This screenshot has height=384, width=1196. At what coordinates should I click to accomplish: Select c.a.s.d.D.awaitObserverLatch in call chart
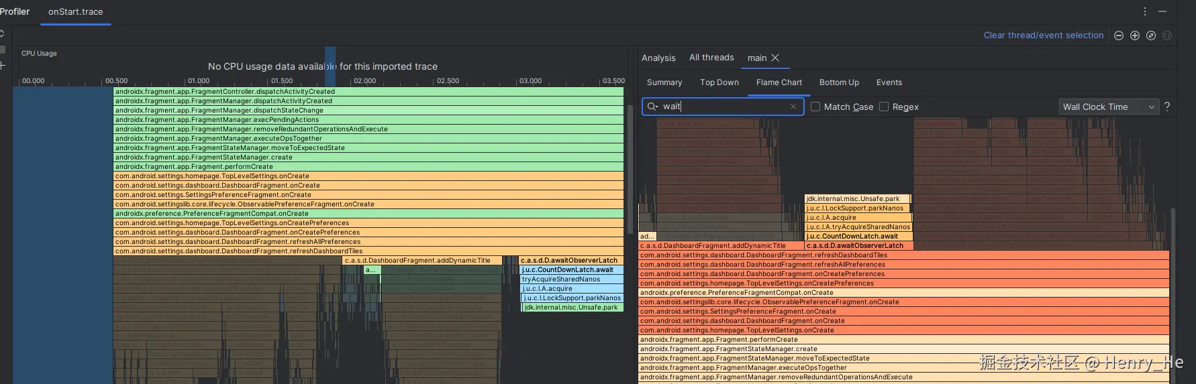coord(571,261)
